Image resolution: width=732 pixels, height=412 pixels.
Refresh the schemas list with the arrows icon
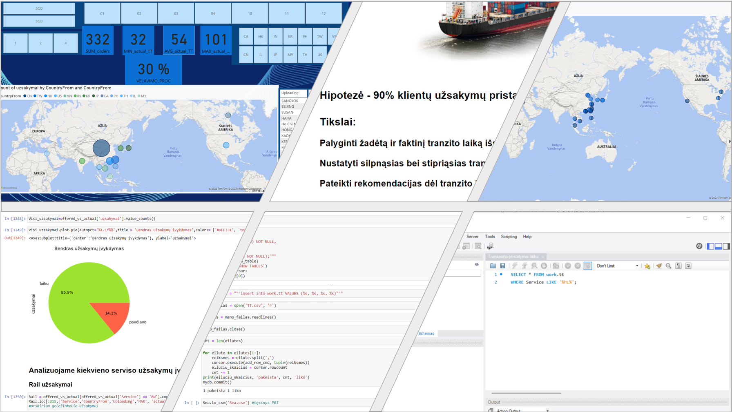[x=477, y=265]
